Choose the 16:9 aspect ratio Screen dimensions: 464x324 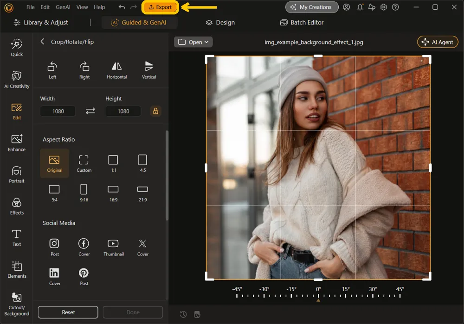(113, 193)
